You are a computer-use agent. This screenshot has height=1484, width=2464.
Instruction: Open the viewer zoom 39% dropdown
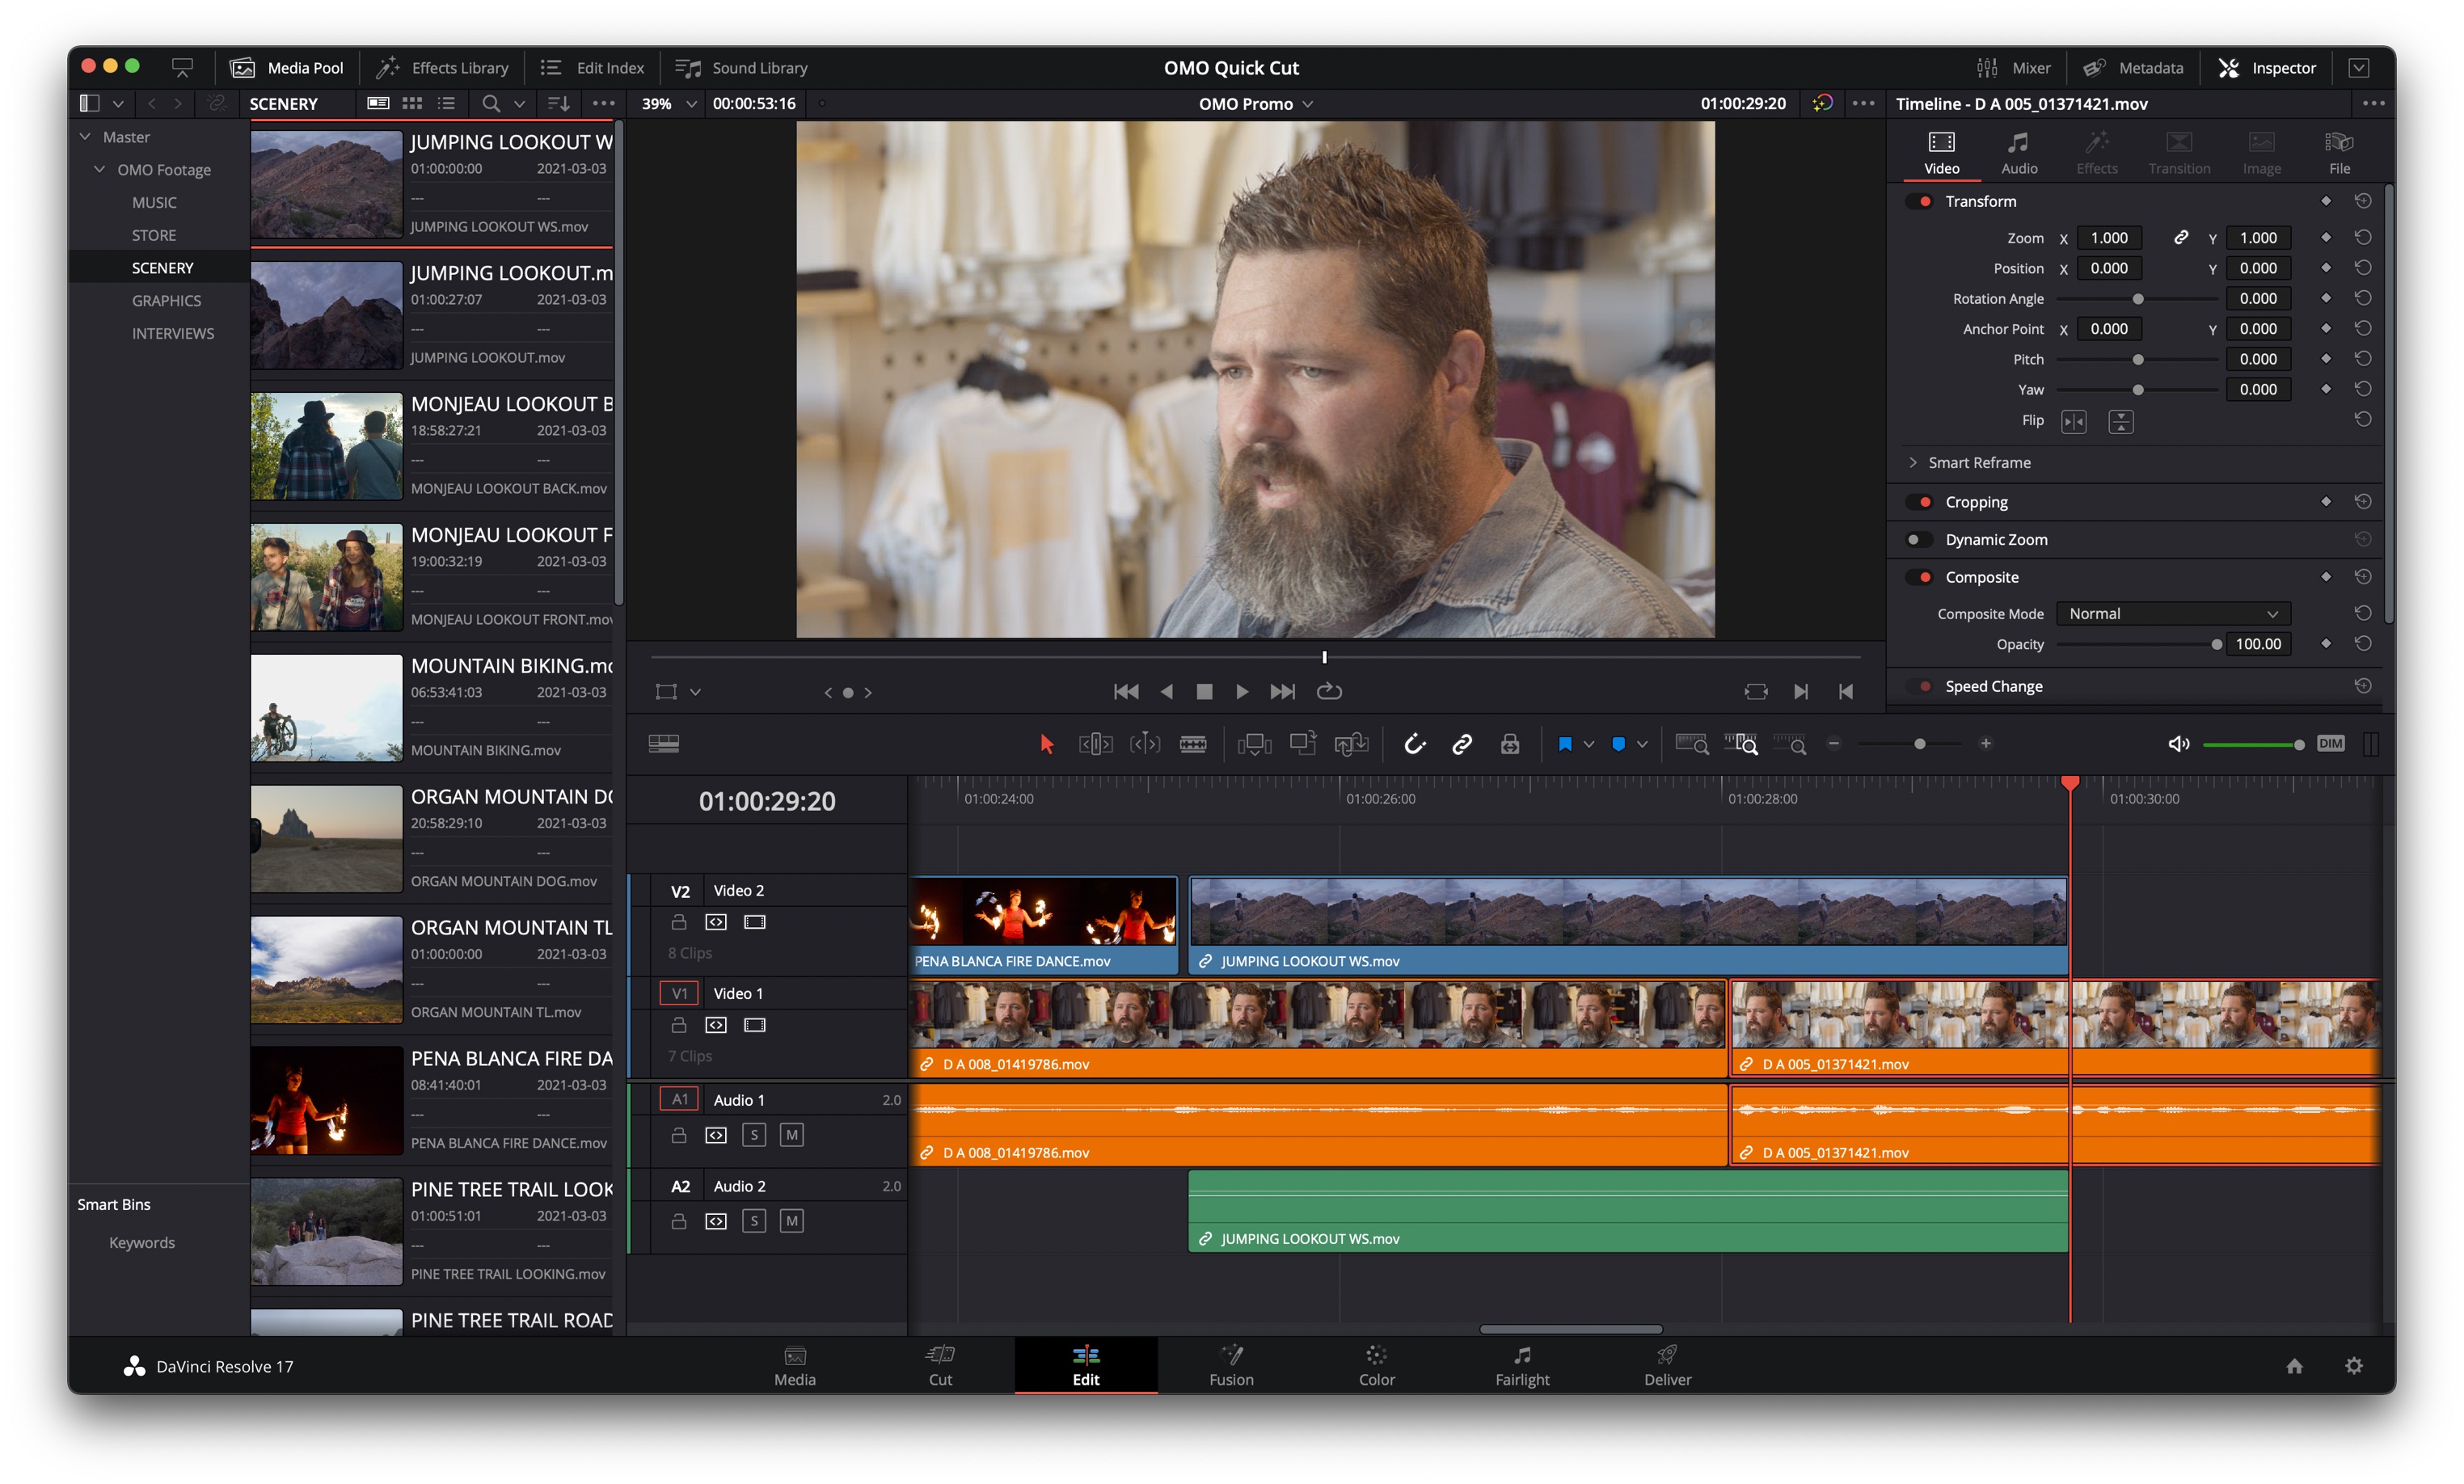point(690,103)
